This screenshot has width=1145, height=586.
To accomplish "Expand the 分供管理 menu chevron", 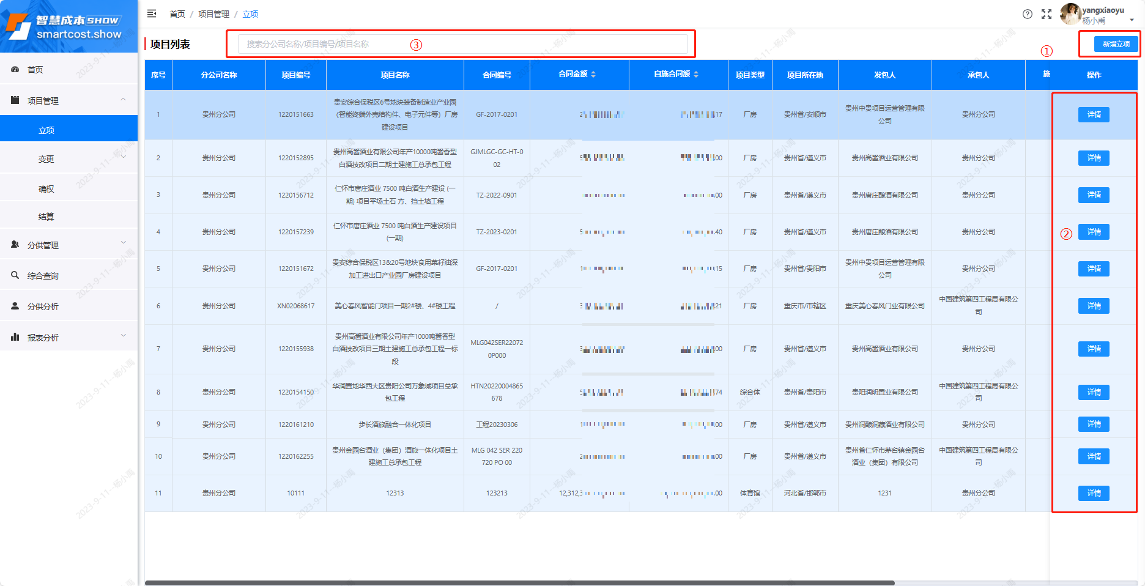I will pos(123,243).
